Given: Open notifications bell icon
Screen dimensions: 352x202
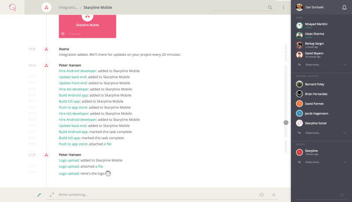Looking at the screenshot, I should (344, 7).
